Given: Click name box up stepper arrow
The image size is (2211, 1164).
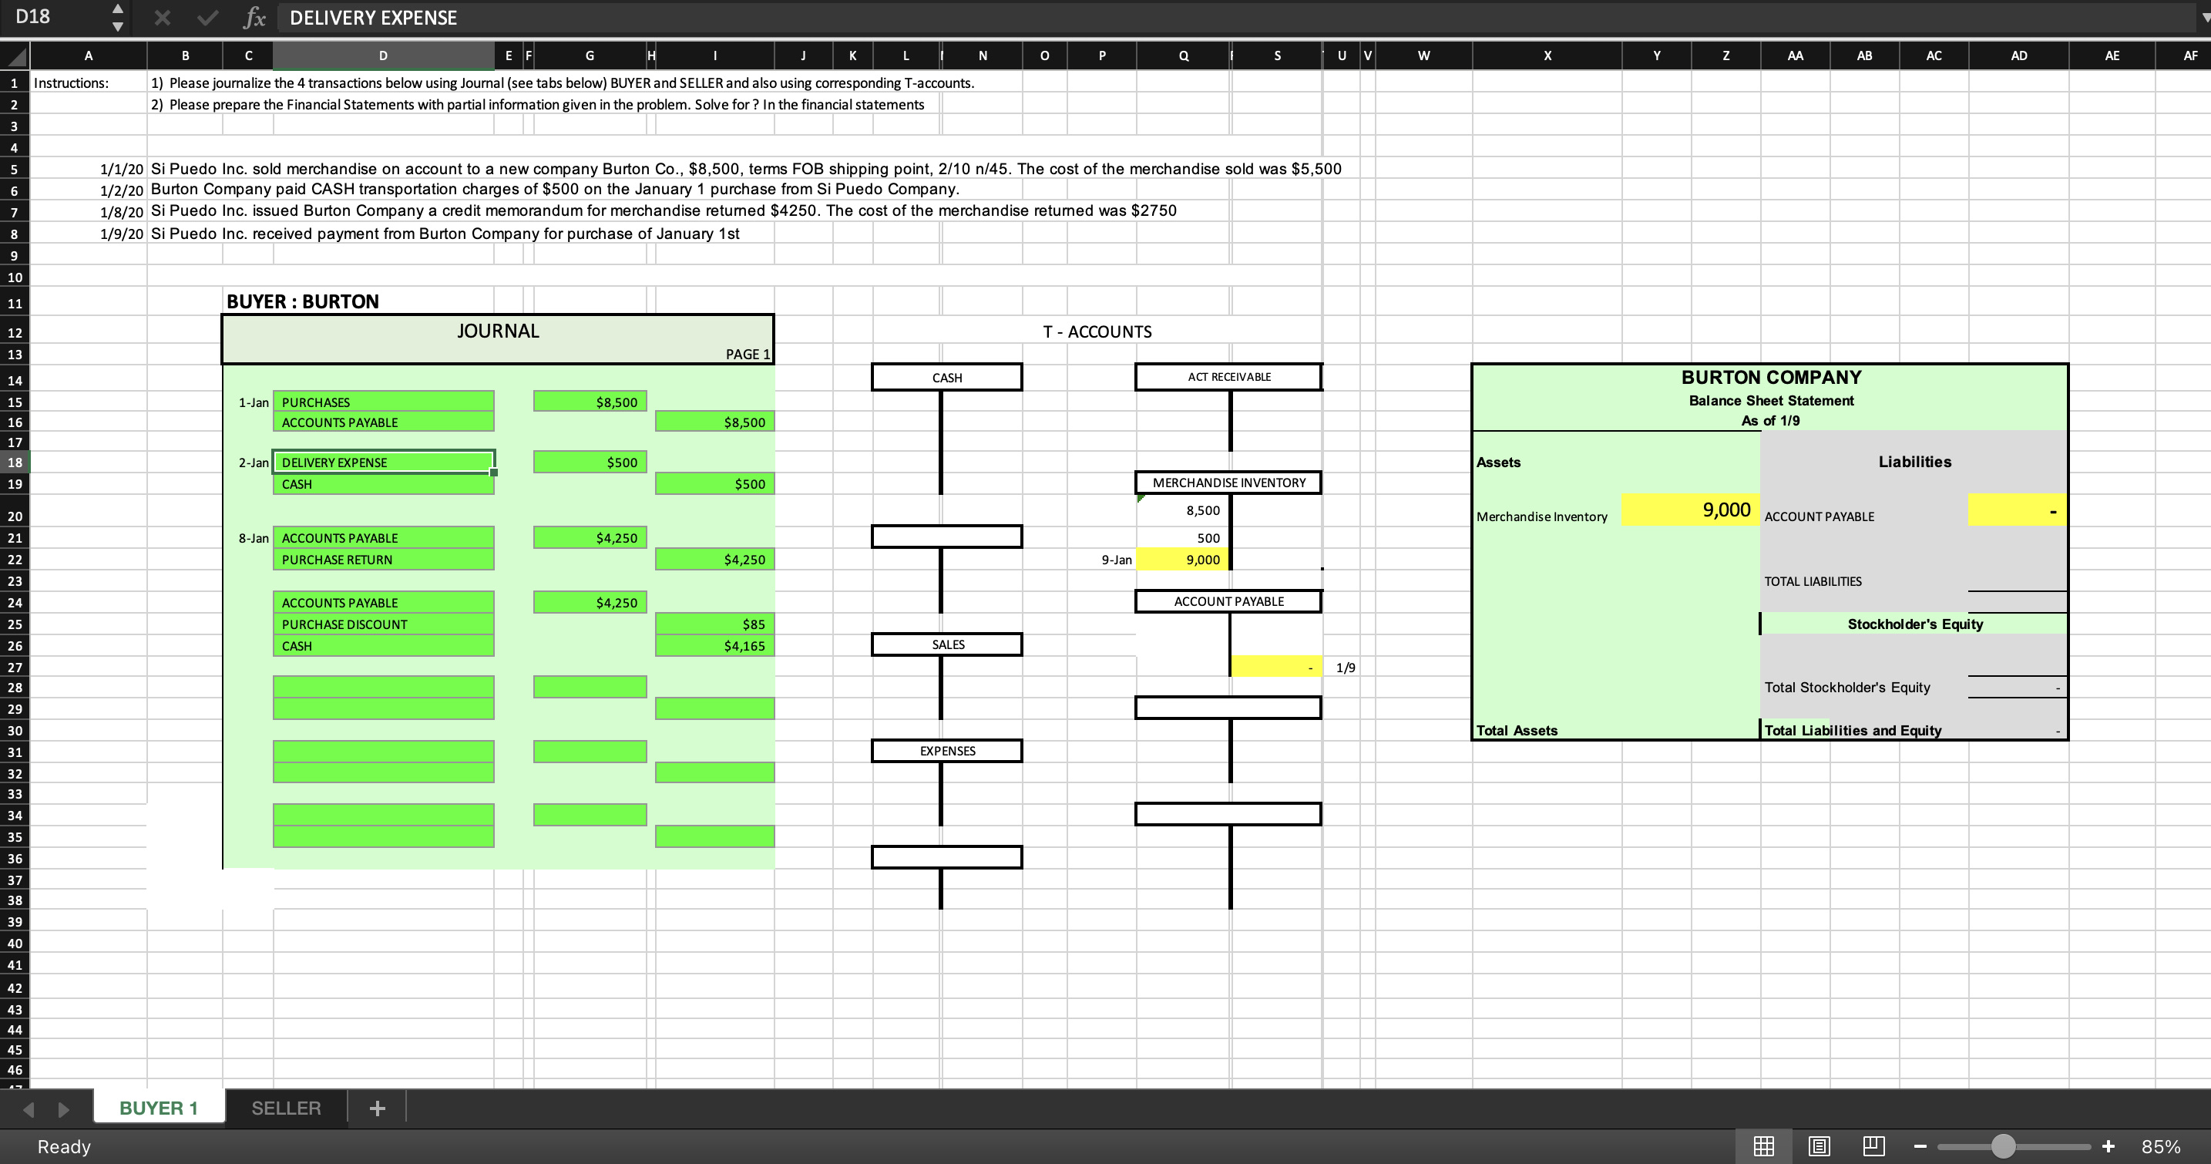Looking at the screenshot, I should coord(118,8).
